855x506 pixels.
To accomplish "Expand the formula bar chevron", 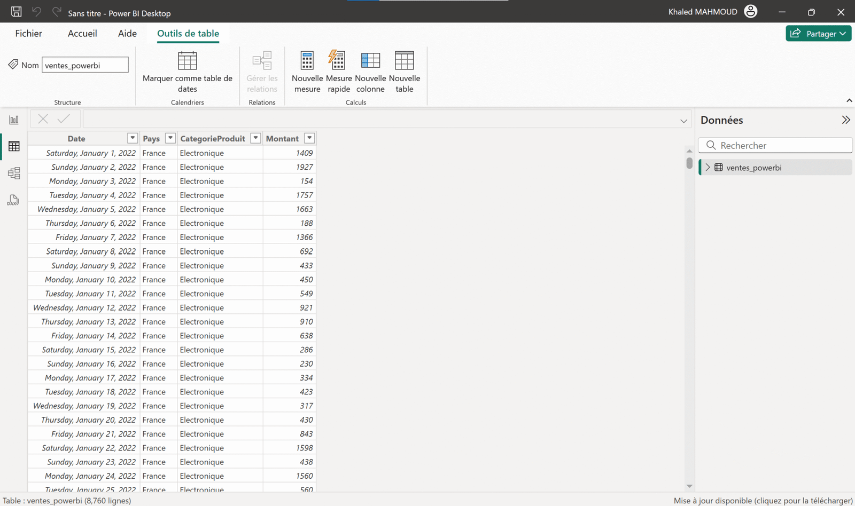I will pos(683,120).
